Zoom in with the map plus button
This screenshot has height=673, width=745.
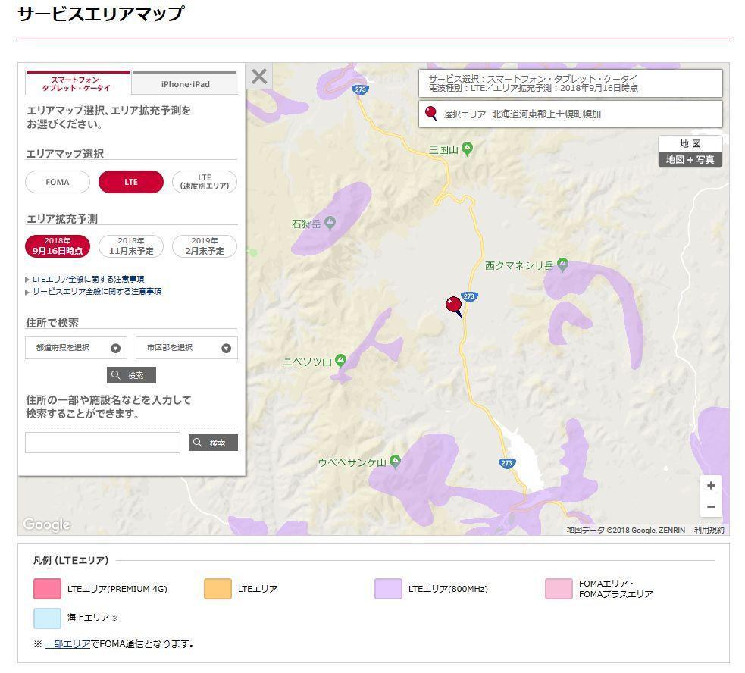711,486
